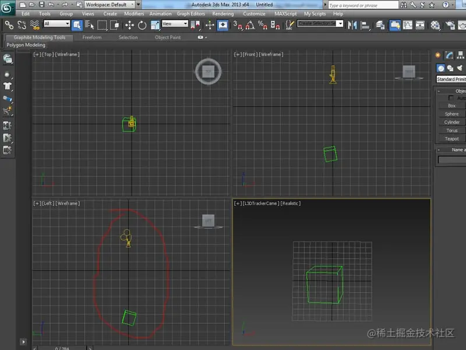The height and width of the screenshot is (350, 466).
Task: Click Edit Named Selection Sets icon
Action: [290, 25]
